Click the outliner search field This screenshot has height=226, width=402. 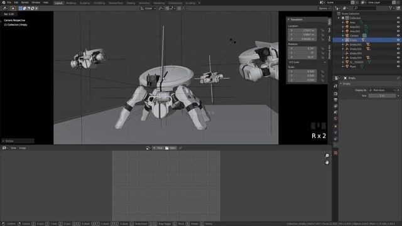click(x=365, y=8)
